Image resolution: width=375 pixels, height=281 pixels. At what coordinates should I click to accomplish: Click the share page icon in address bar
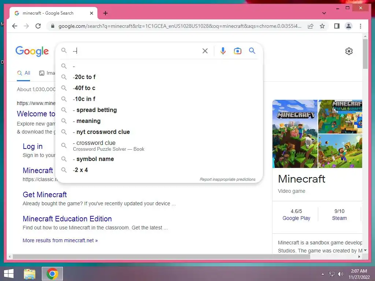pos(311,26)
